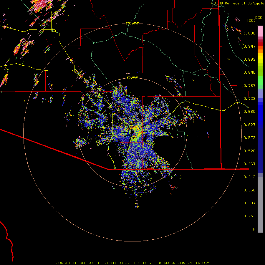The width and height of the screenshot is (265, 265).
Task: Select the 0.733 scale value
Action: 249,99
